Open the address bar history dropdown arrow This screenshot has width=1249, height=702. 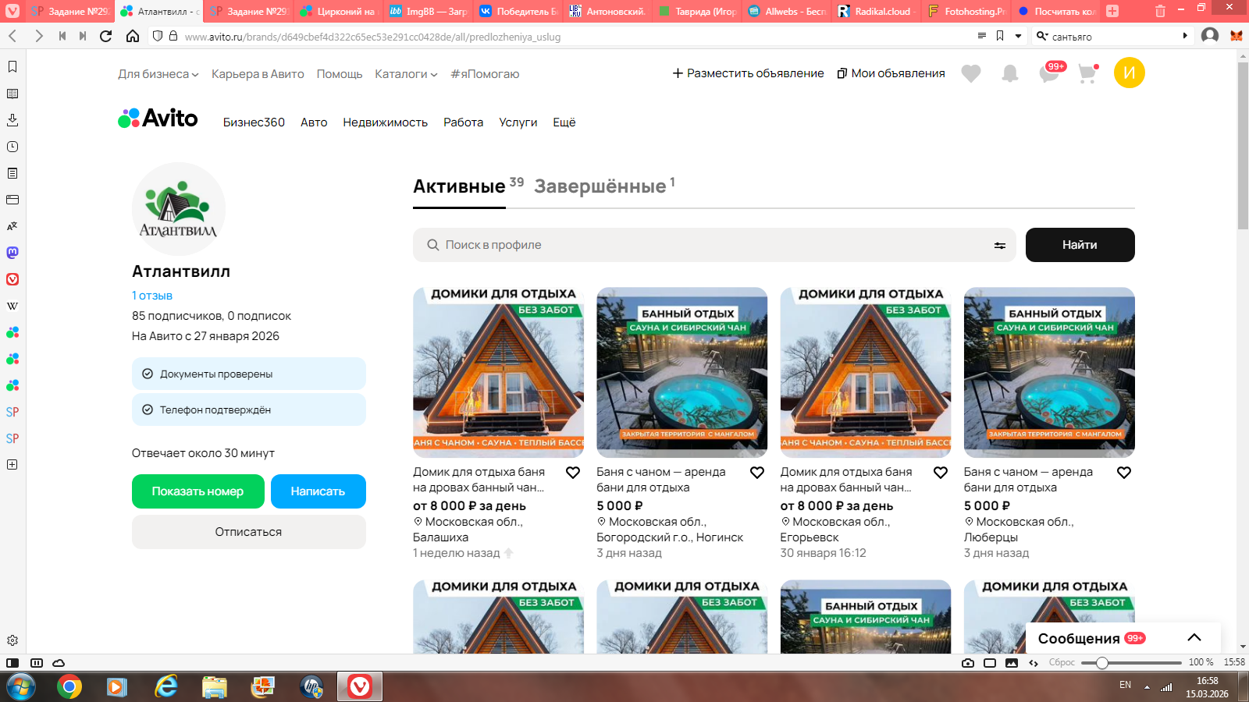[1018, 36]
